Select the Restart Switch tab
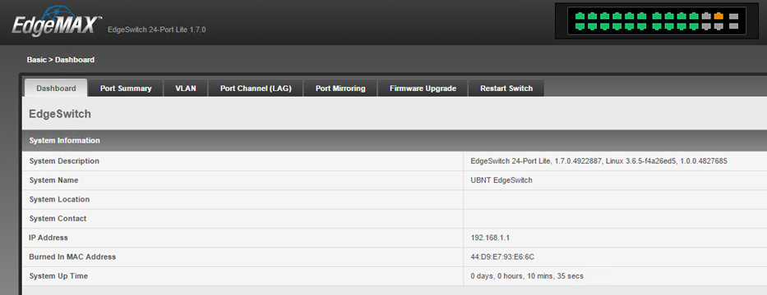 [x=506, y=88]
